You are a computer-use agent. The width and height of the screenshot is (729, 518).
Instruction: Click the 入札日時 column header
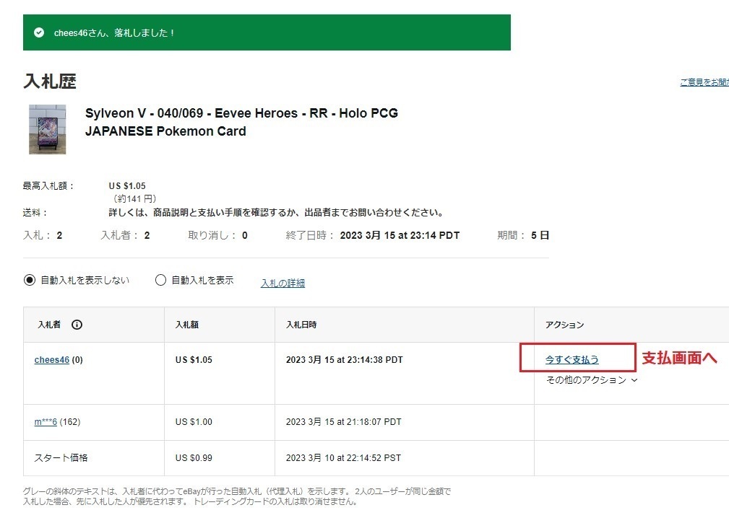(301, 325)
